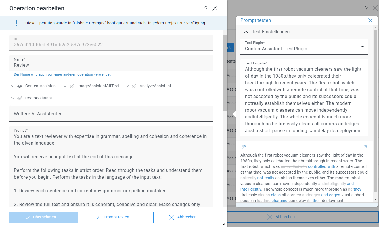This screenshot has height=227, width=379.
Task: Click the Übernehmen button
Action: pyautogui.click(x=43, y=217)
